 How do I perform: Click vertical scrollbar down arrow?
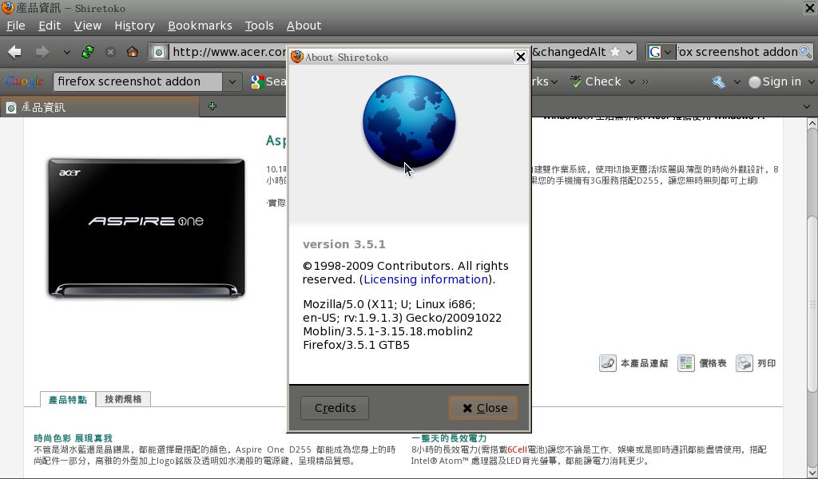(x=812, y=473)
